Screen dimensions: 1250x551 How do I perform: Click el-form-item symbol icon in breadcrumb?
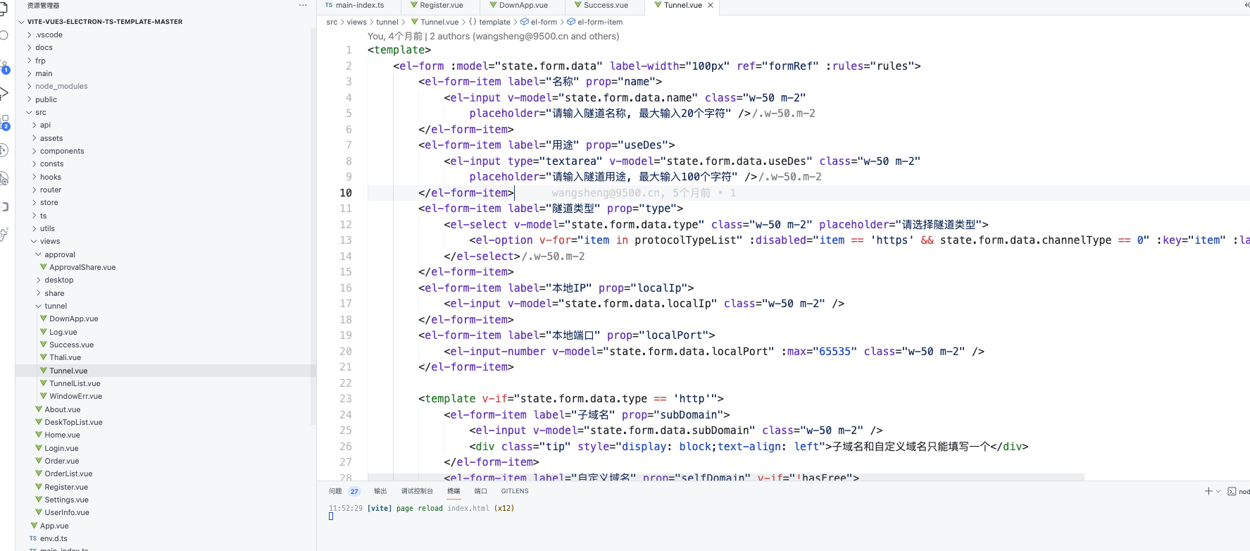(571, 22)
